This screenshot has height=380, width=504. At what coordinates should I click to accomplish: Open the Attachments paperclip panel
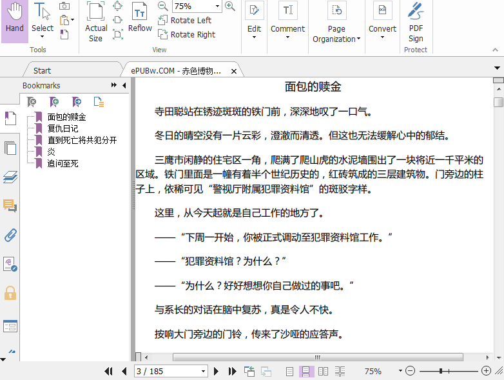[10, 235]
